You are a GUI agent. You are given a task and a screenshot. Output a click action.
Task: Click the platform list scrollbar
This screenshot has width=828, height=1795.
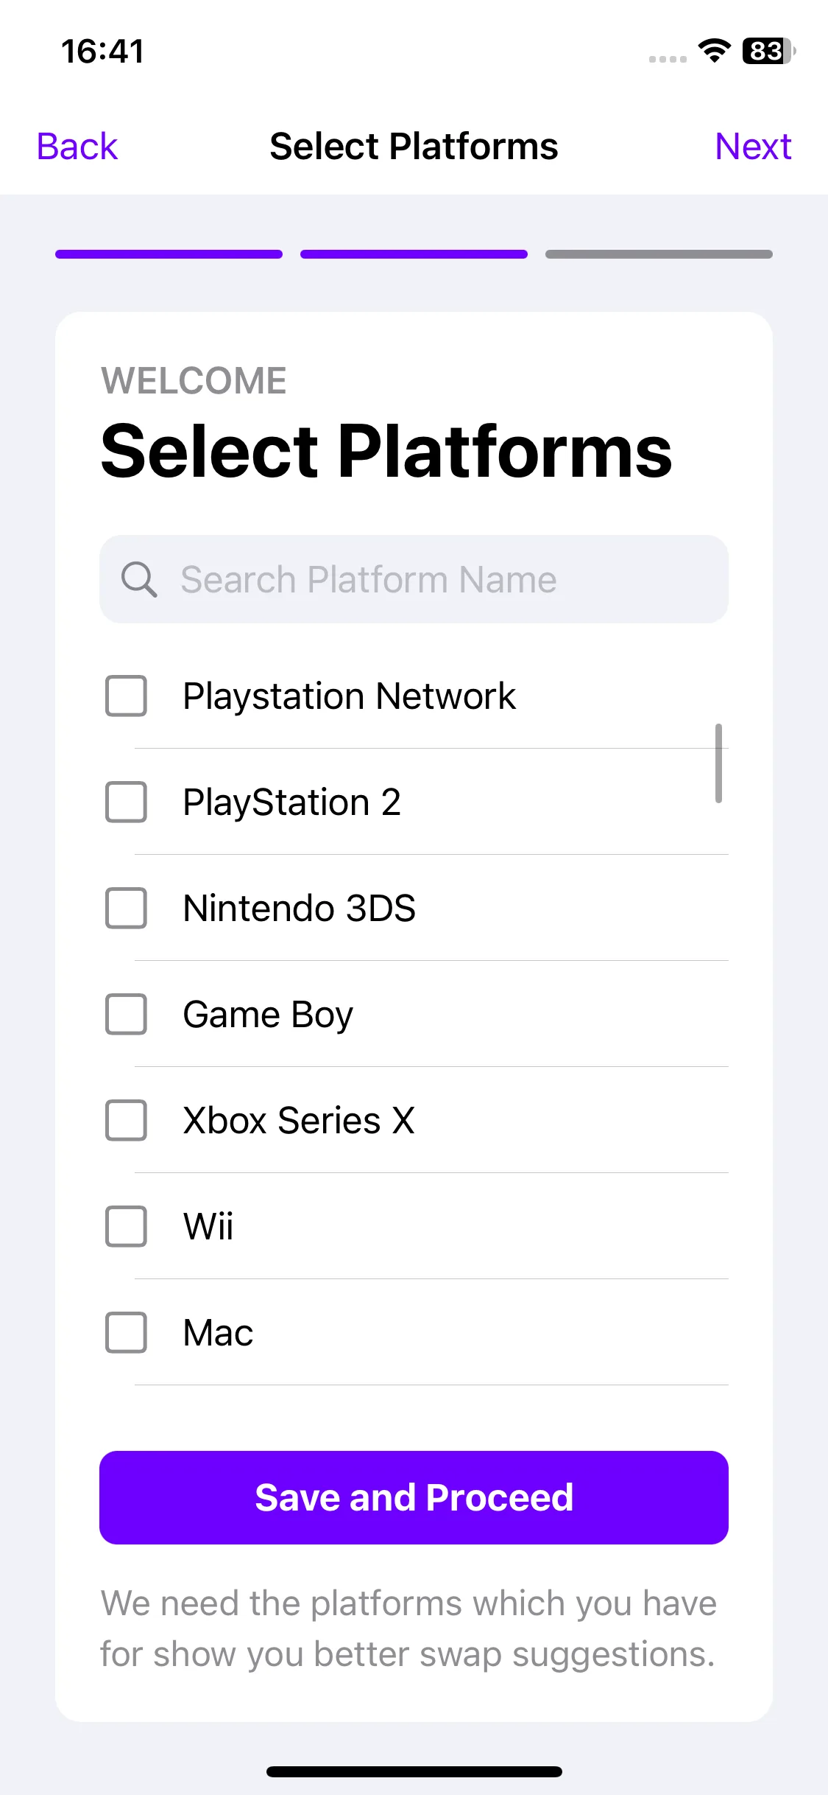point(718,763)
